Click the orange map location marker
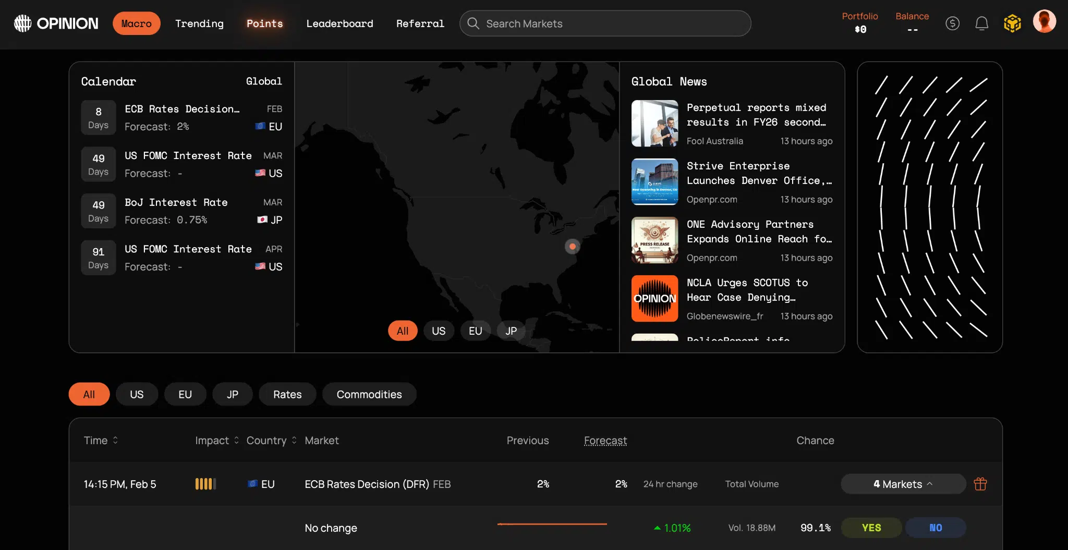Viewport: 1068px width, 550px height. pyautogui.click(x=572, y=247)
